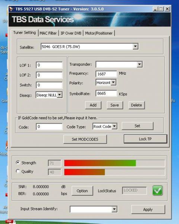Click the Switch input field
The height and width of the screenshot is (224, 179).
pos(49,85)
